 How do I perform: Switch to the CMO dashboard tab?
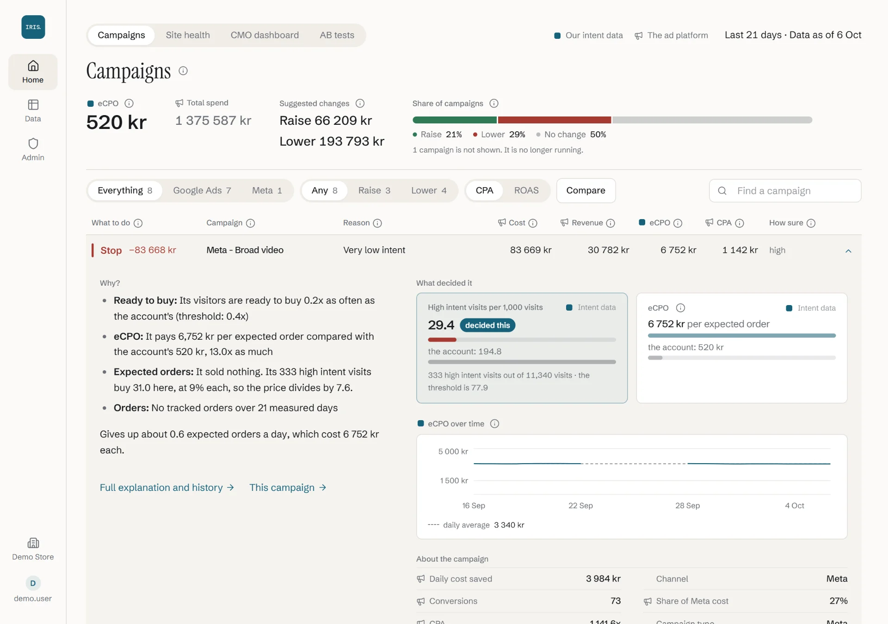265,35
